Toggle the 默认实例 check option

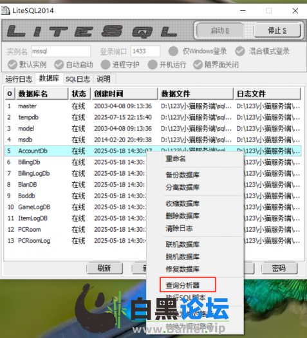coord(27,64)
